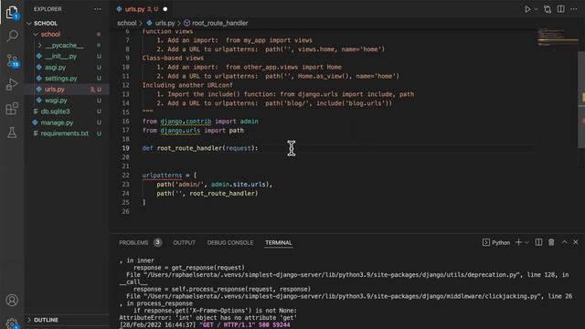
Task: Split the editor right
Action: pos(560,9)
